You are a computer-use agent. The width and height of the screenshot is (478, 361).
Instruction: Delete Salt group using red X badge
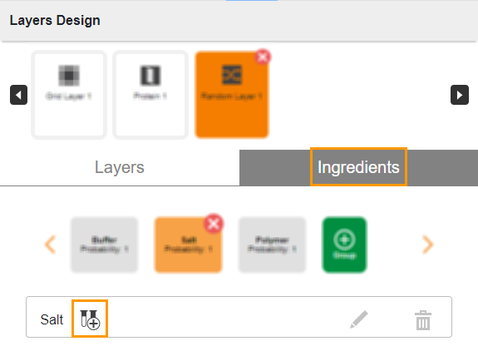[214, 224]
